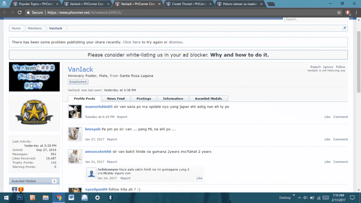Open File Explorer from the taskbar
Viewport: 361px width, 203px height.
coord(46,198)
